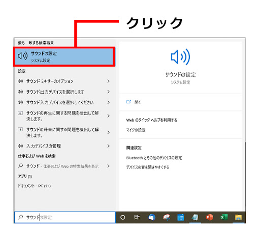Open File Explorer from taskbar
Image resolution: width=260 pixels, height=235 pixels.
[x=238, y=217]
